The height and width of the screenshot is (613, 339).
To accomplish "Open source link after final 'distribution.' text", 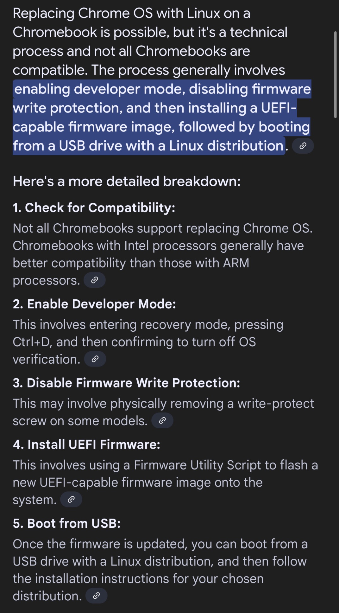I will pyautogui.click(x=96, y=596).
